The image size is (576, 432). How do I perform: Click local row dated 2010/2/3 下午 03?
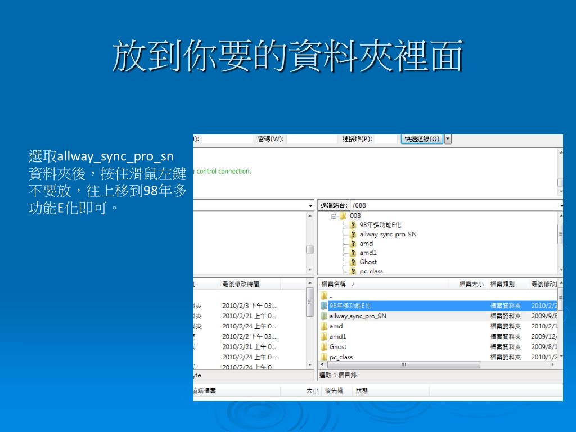[x=250, y=305]
